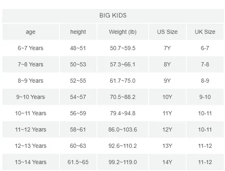Click the 7Y US size cell
This screenshot has height=171, width=225.
(167, 48)
